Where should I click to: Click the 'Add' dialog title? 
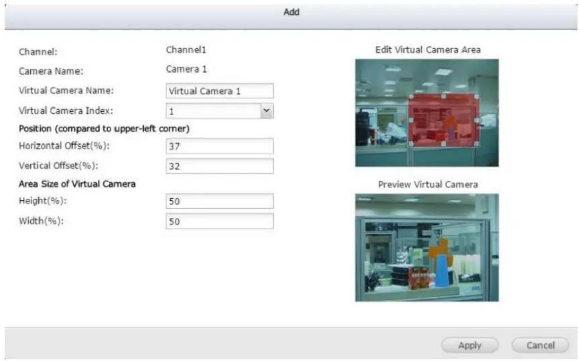click(x=291, y=12)
